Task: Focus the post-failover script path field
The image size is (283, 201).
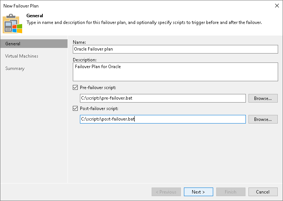Action: click(163, 119)
